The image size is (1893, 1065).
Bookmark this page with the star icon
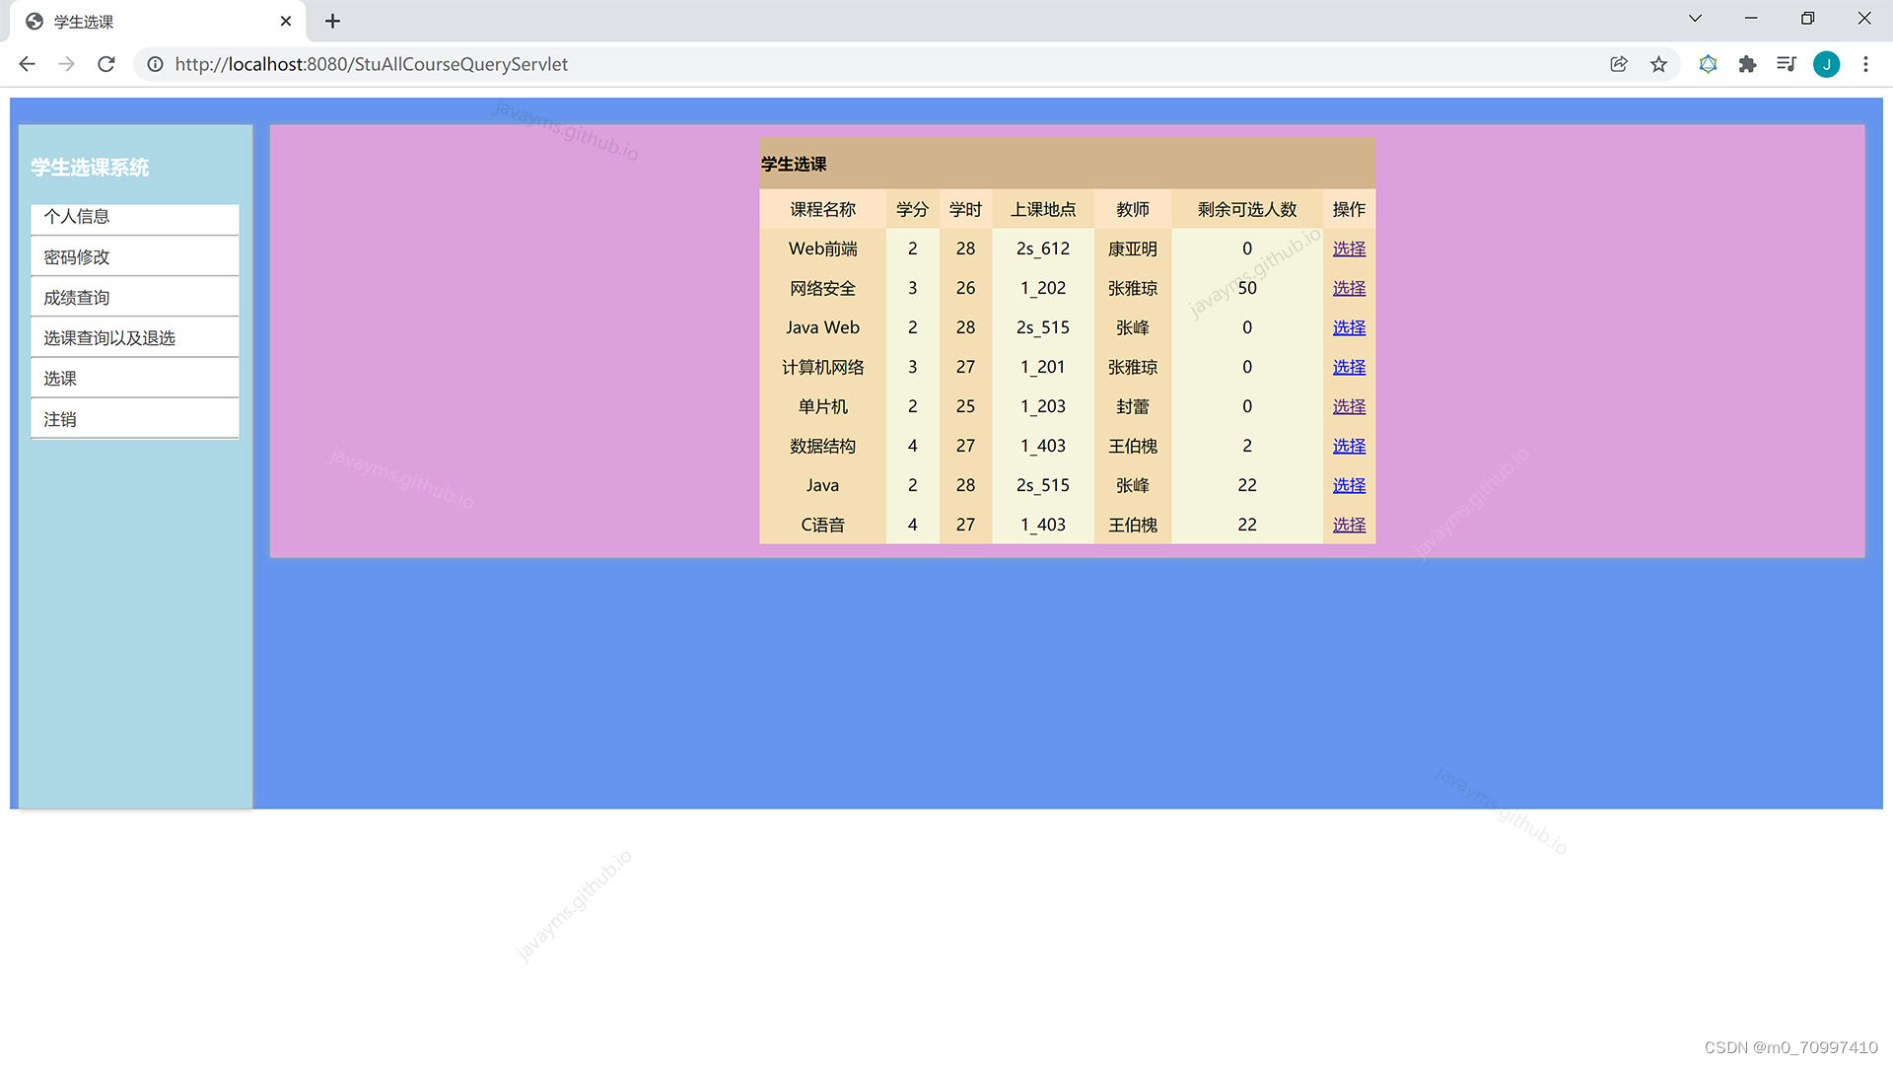click(x=1658, y=64)
